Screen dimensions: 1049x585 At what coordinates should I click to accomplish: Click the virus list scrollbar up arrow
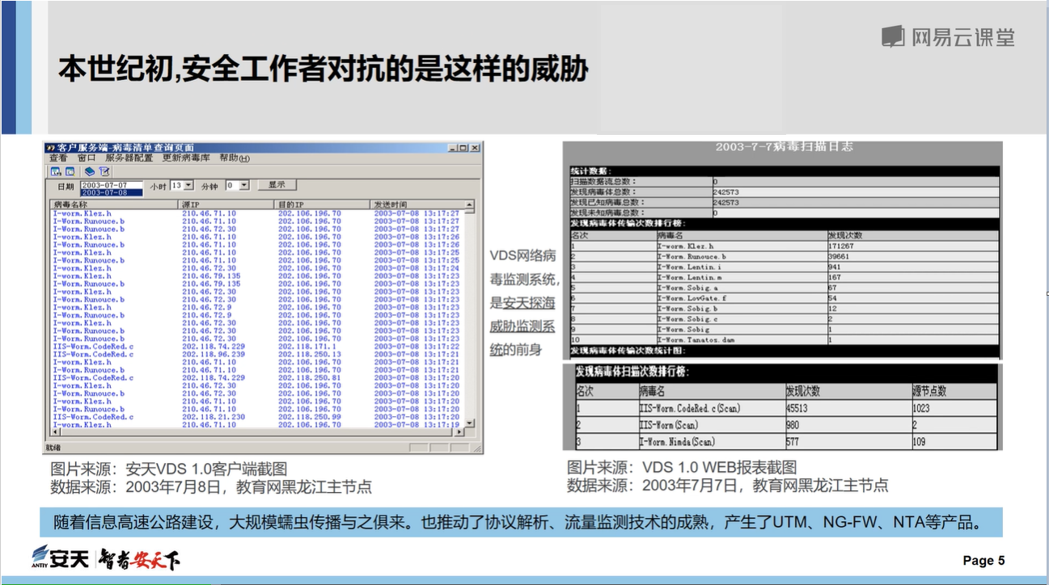(x=470, y=204)
